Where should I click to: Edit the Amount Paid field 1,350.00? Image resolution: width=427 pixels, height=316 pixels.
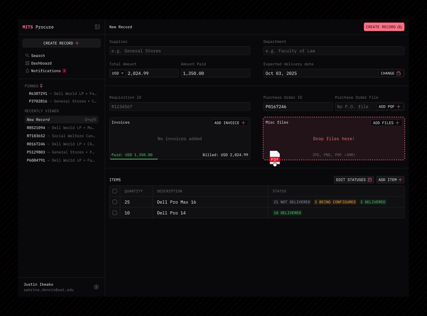coord(215,73)
